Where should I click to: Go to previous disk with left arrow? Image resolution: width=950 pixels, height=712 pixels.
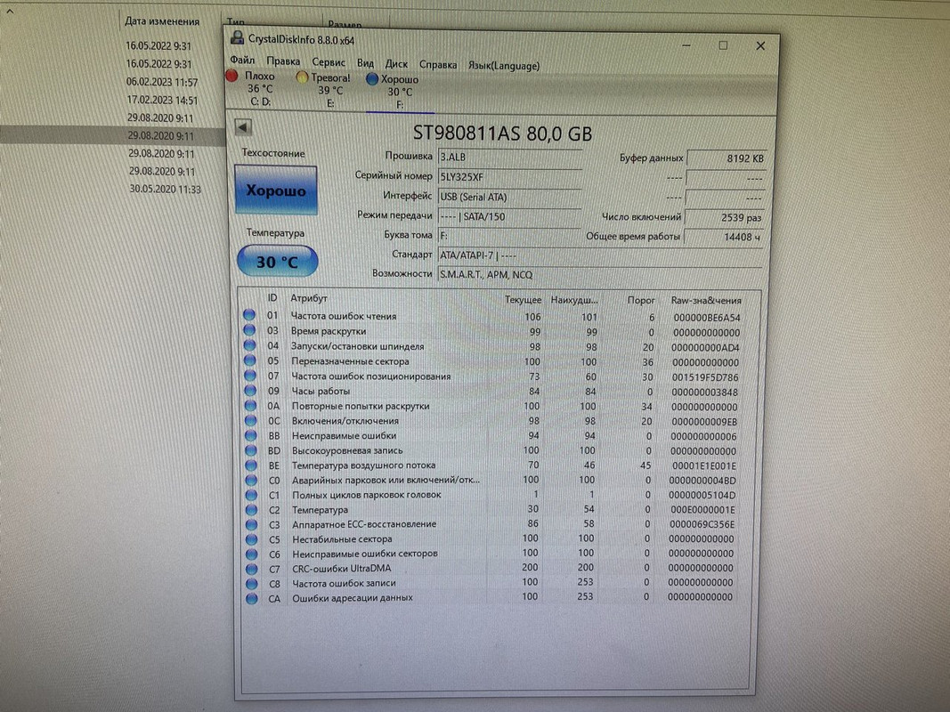(x=243, y=127)
